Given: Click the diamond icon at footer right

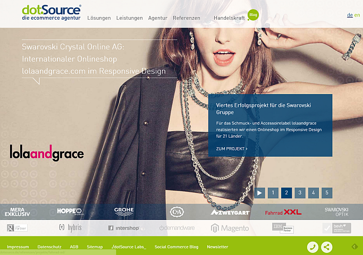Looking at the screenshot, I should tap(354, 246).
